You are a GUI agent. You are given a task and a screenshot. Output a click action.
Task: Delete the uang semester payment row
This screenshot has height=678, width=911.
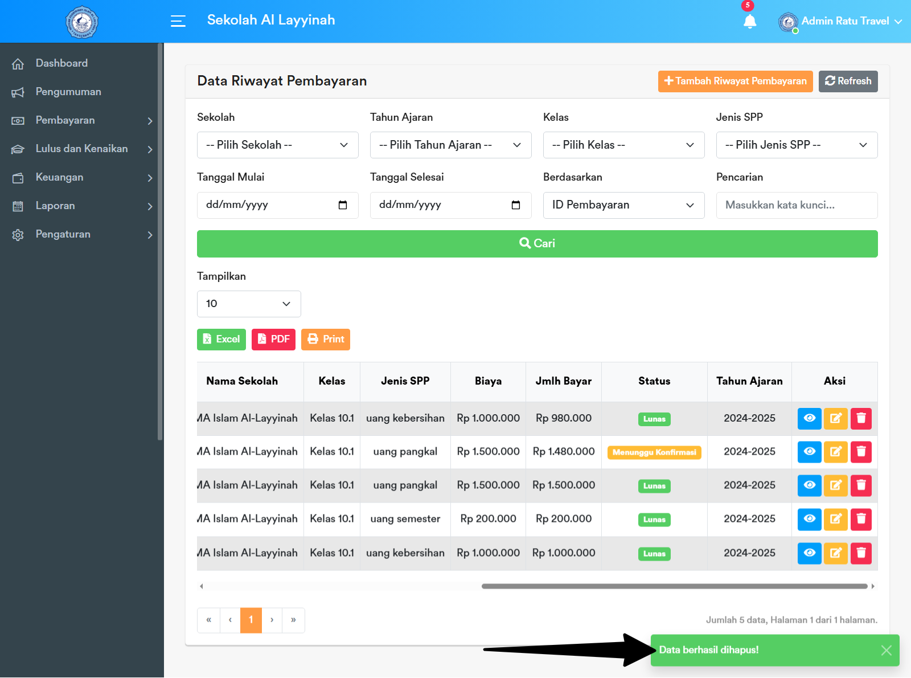(x=861, y=519)
